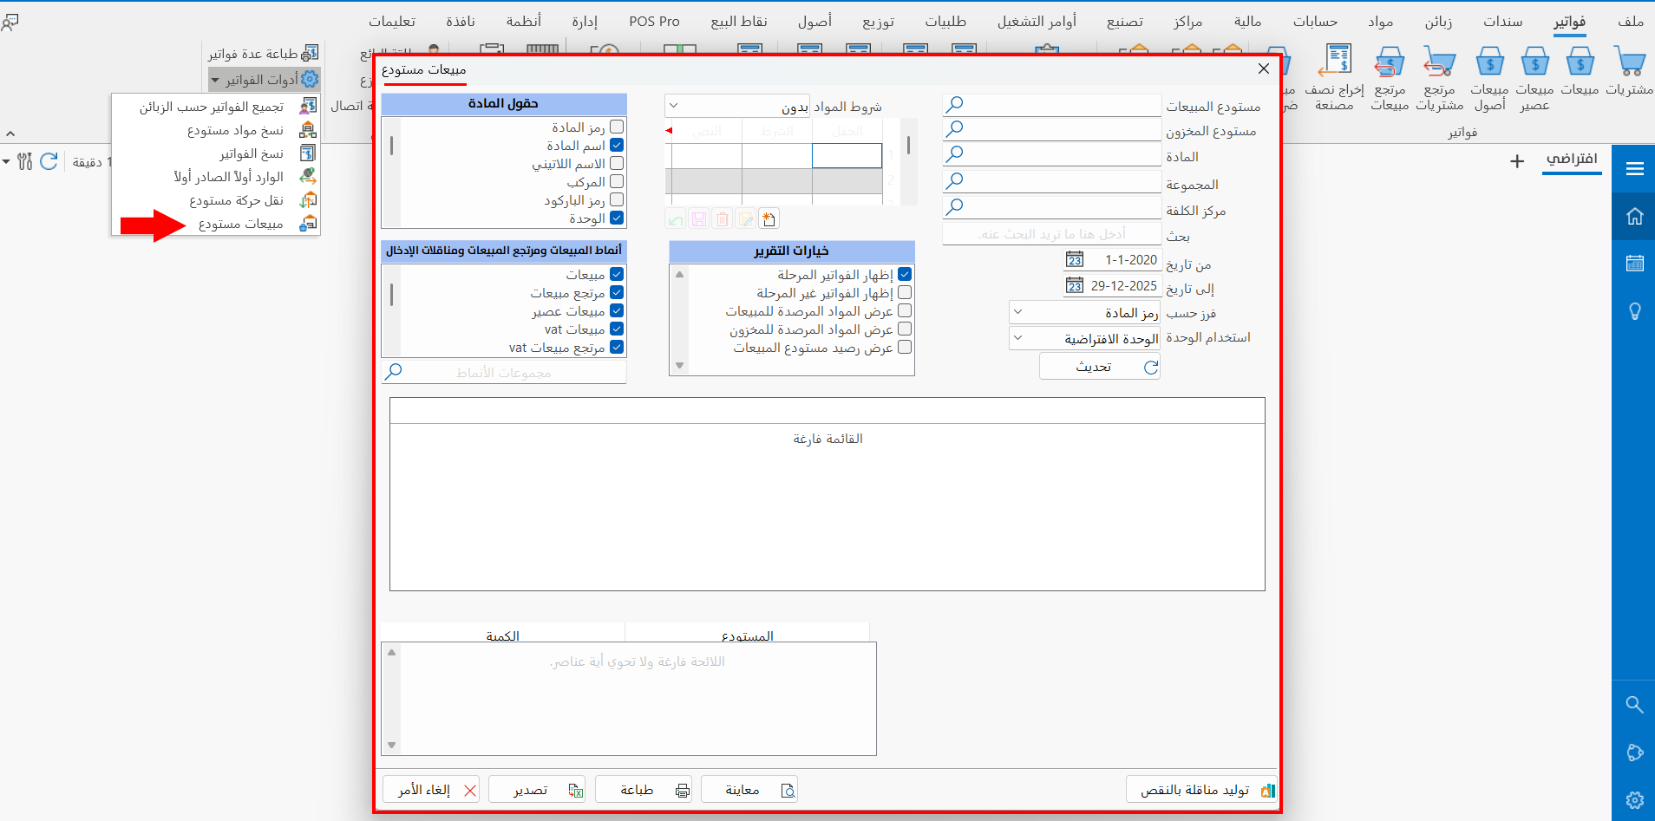Open the فرز حسب رمز المادة dropdown
This screenshot has width=1655, height=821.
[x=1020, y=311]
